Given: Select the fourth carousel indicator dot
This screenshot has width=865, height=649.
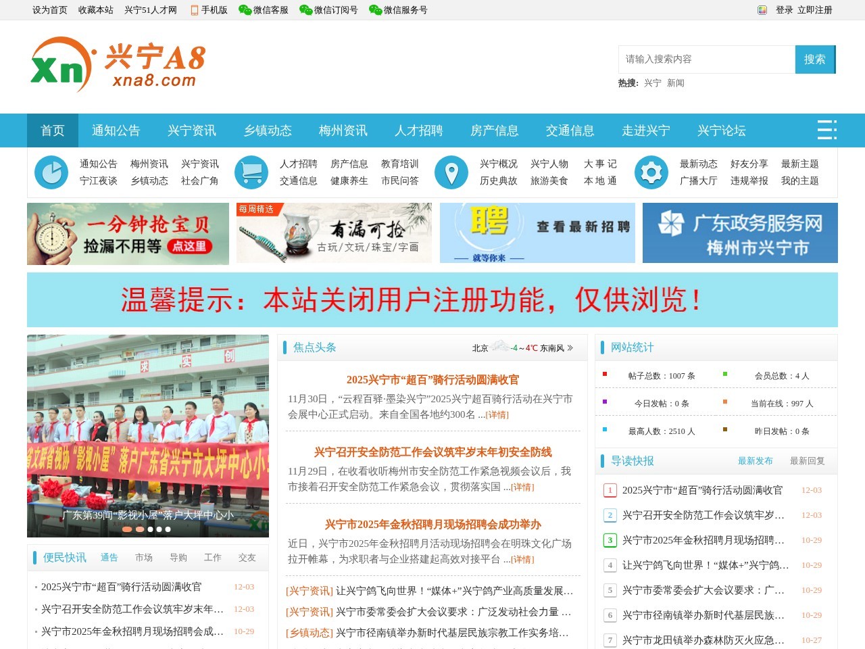Looking at the screenshot, I should click(x=159, y=530).
